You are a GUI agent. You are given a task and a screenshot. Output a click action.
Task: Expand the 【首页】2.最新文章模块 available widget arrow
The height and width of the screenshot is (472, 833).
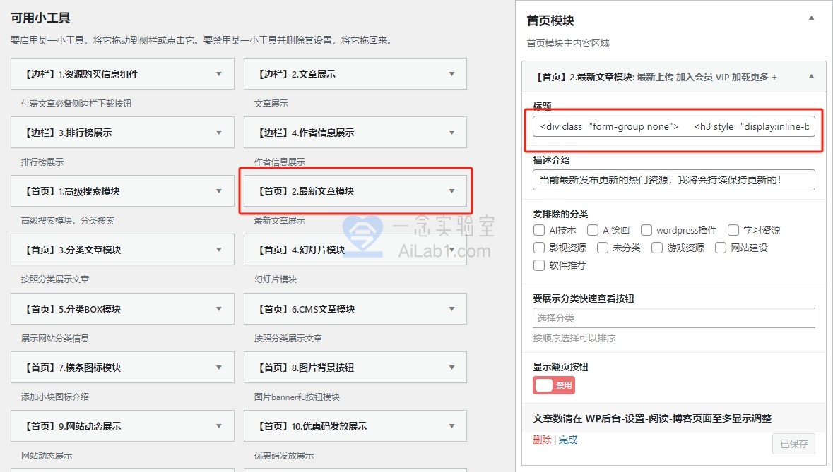tap(451, 191)
